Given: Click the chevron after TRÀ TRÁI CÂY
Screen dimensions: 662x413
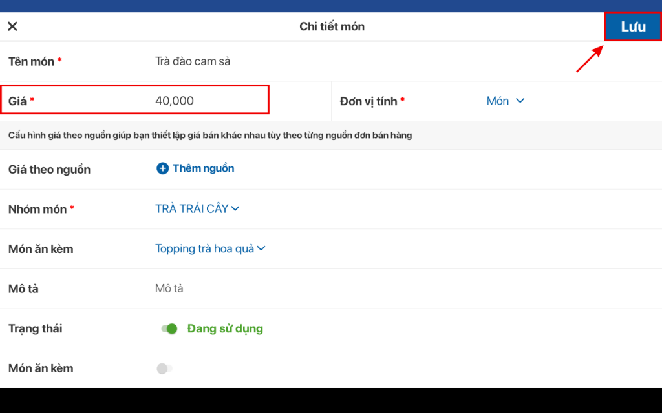Looking at the screenshot, I should (235, 208).
